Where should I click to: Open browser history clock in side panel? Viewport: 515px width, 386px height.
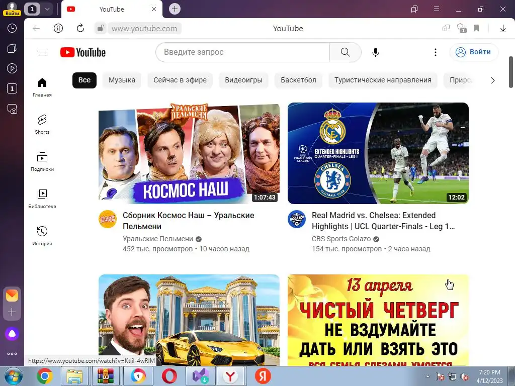(x=12, y=28)
